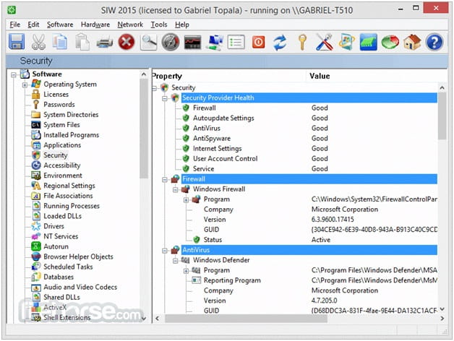Click the red X stop toolbar icon
The height and width of the screenshot is (341, 454).
click(x=127, y=42)
